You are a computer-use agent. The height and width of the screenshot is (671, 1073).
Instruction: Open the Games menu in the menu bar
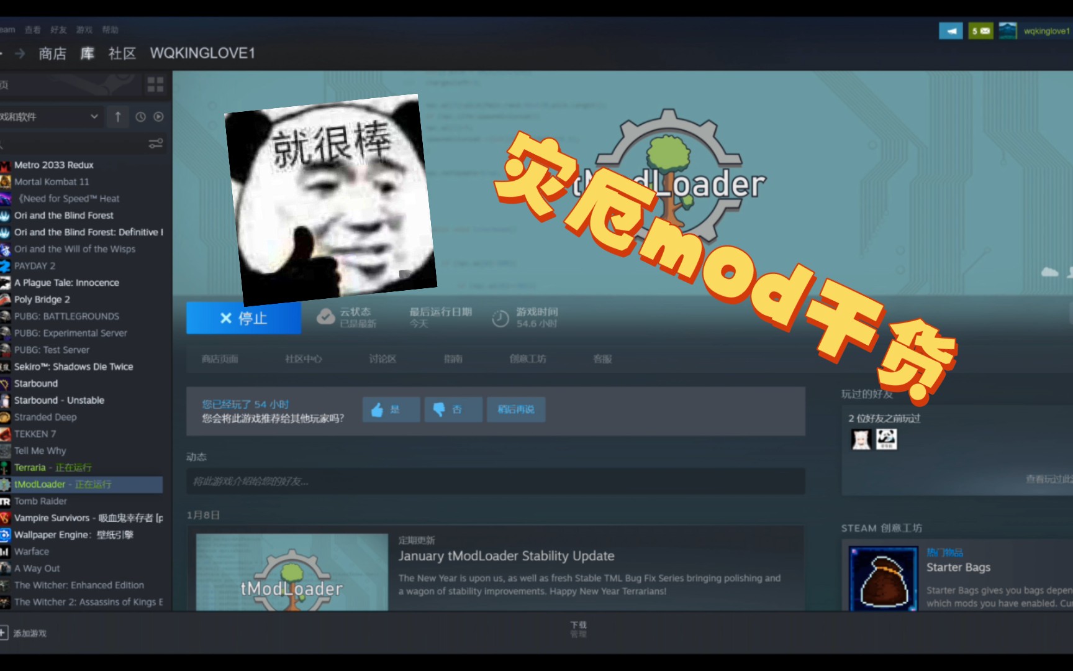84,30
